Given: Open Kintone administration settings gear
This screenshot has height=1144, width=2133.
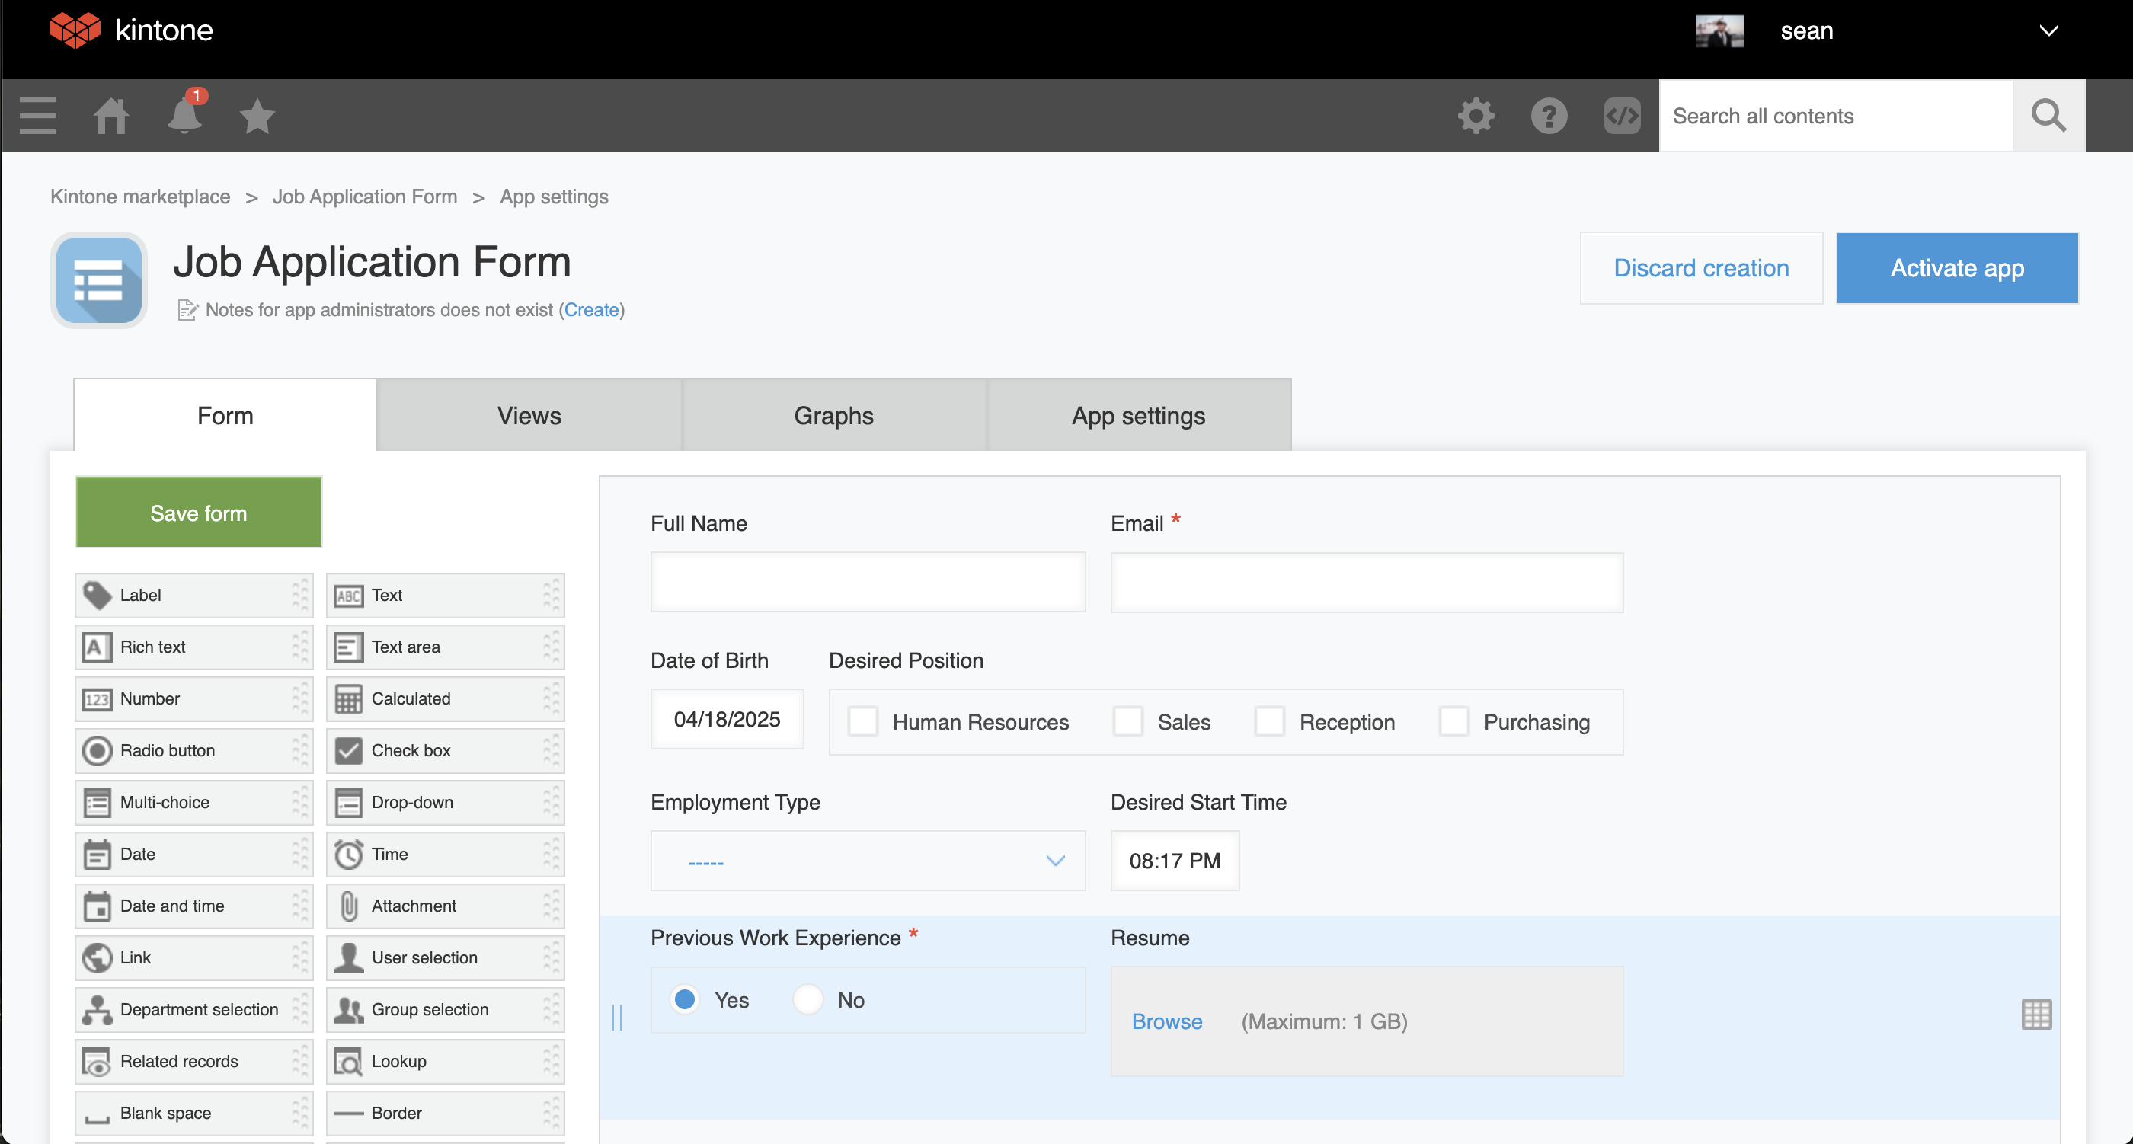Looking at the screenshot, I should pos(1476,116).
